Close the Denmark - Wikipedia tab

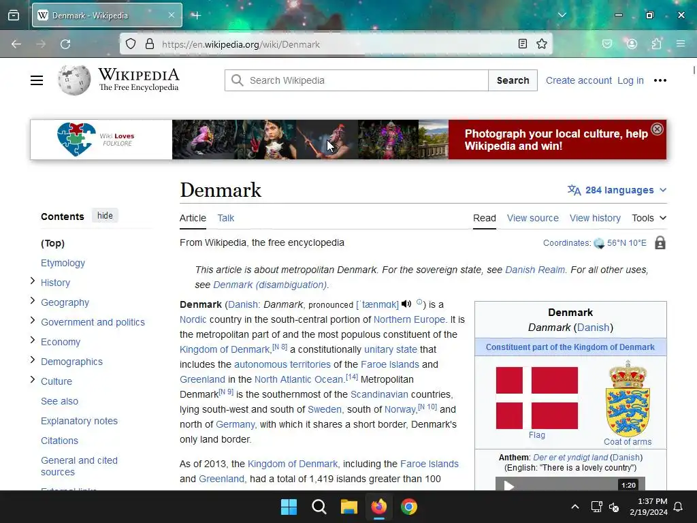tap(172, 15)
